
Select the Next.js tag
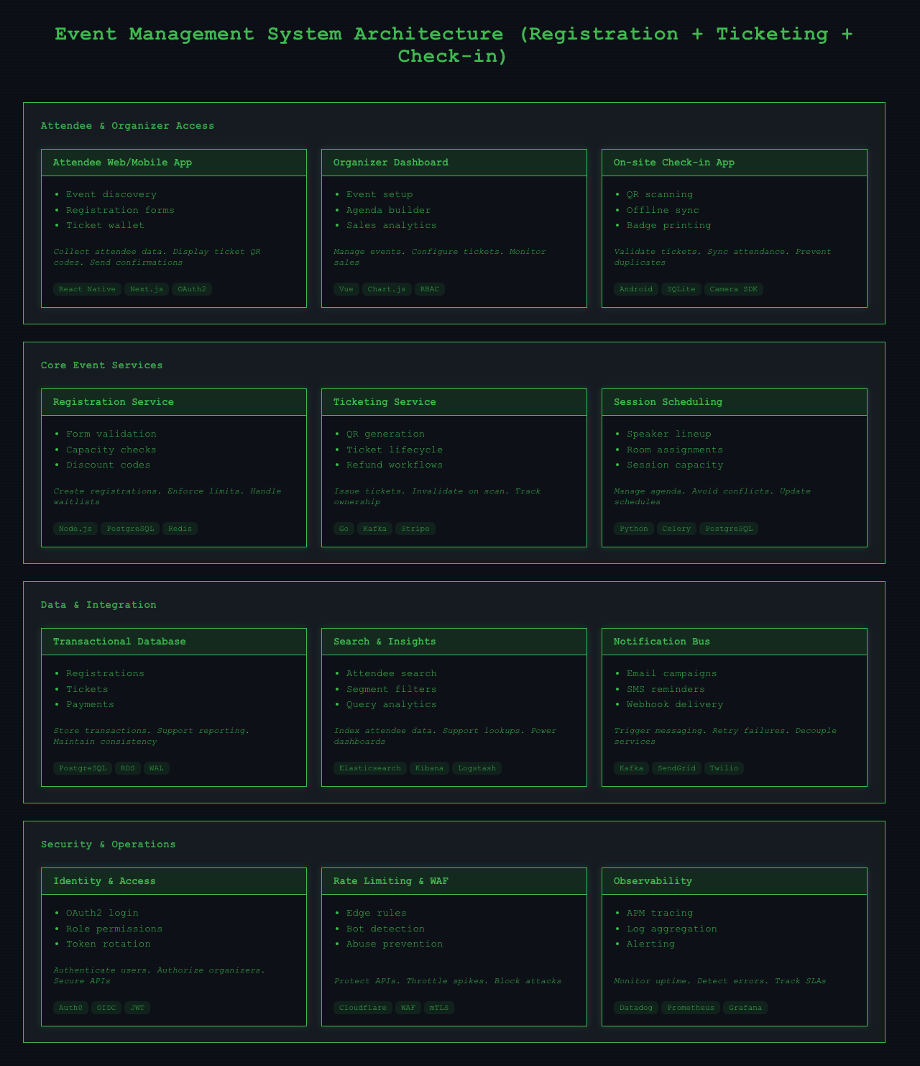(x=147, y=289)
